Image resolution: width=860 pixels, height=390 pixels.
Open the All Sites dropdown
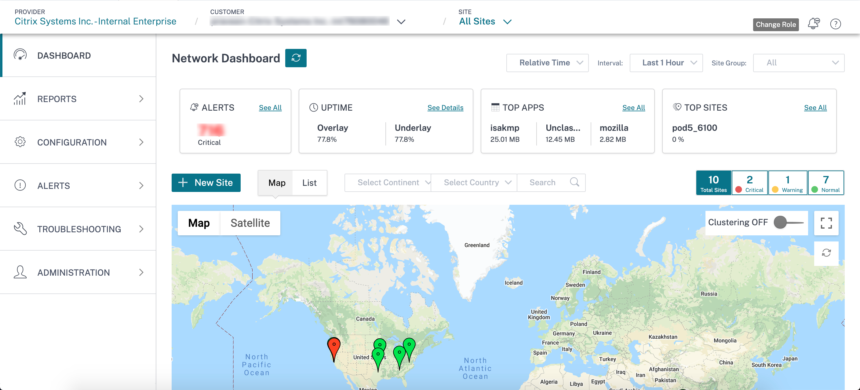(485, 21)
